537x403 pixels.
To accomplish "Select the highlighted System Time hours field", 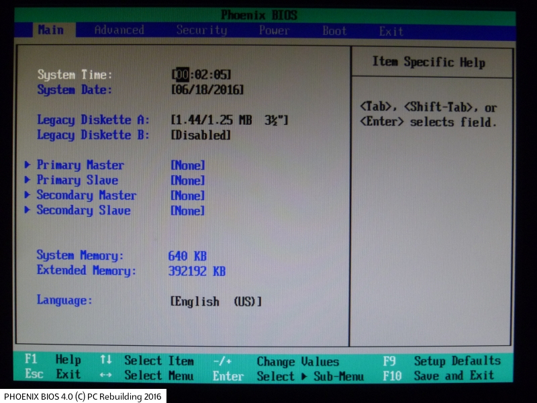I will click(x=181, y=75).
